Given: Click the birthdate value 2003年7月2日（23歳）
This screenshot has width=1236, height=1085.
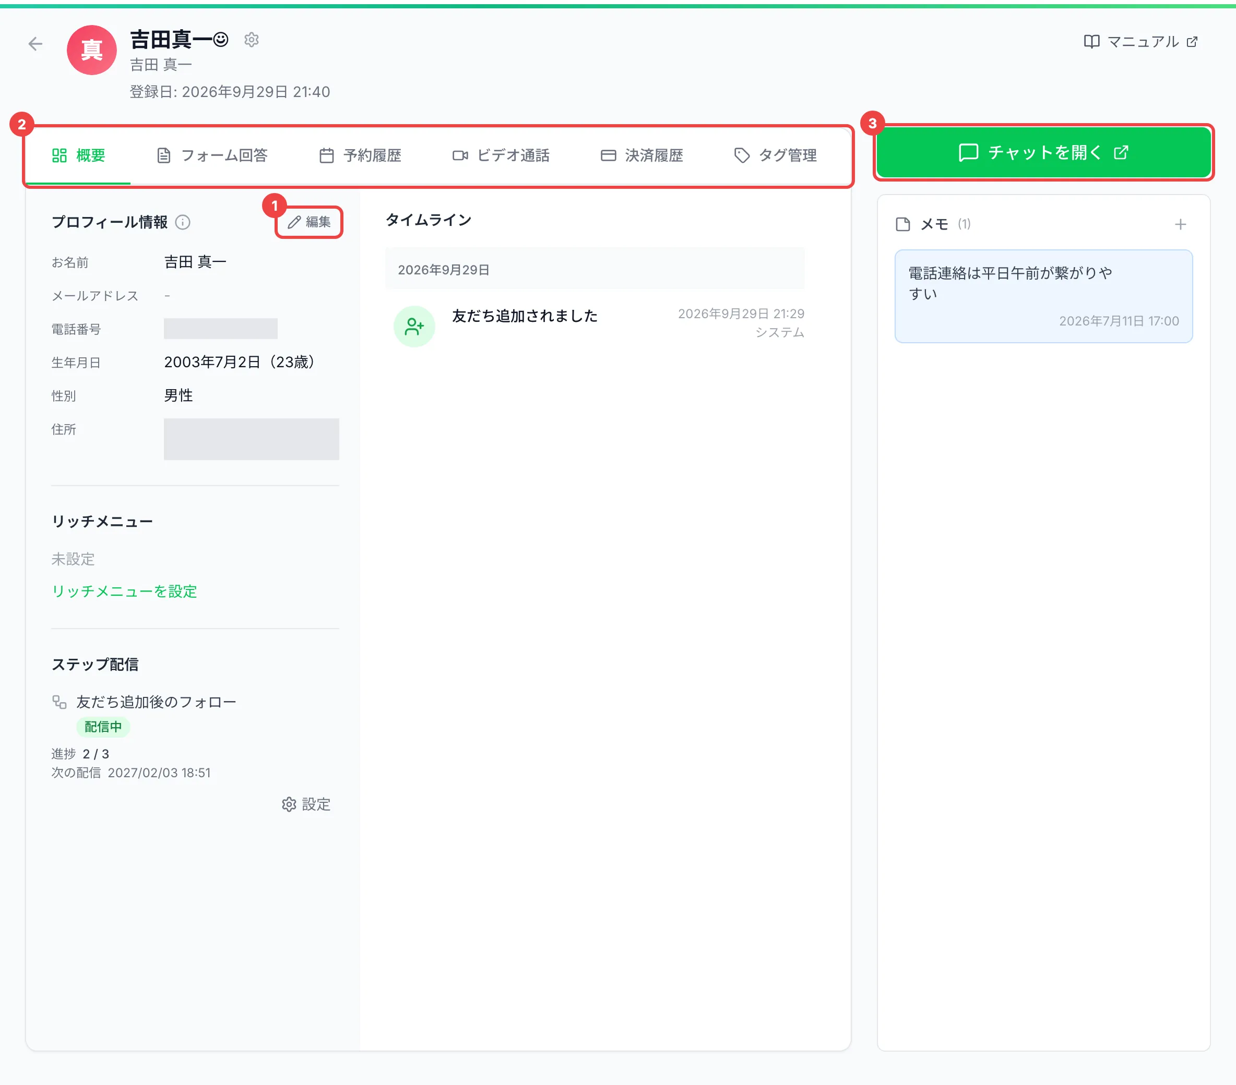Looking at the screenshot, I should (240, 362).
